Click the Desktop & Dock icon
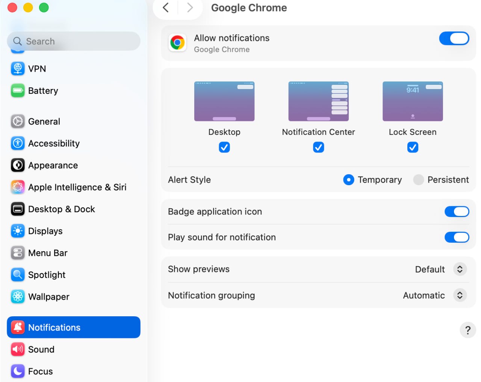Image resolution: width=481 pixels, height=382 pixels. [x=18, y=209]
